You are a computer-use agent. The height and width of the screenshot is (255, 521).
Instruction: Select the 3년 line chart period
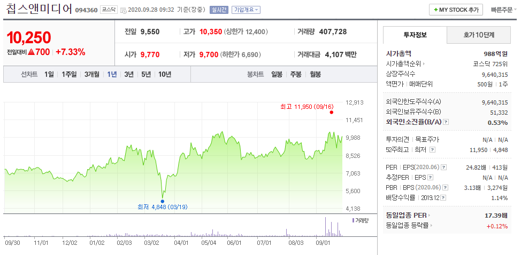[129, 74]
